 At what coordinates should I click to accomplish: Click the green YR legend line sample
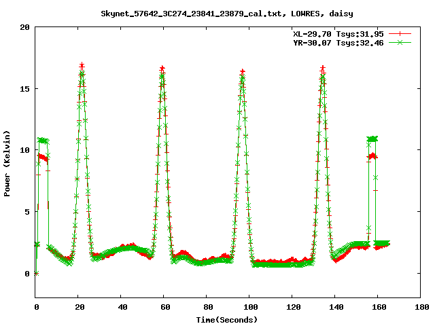point(400,42)
